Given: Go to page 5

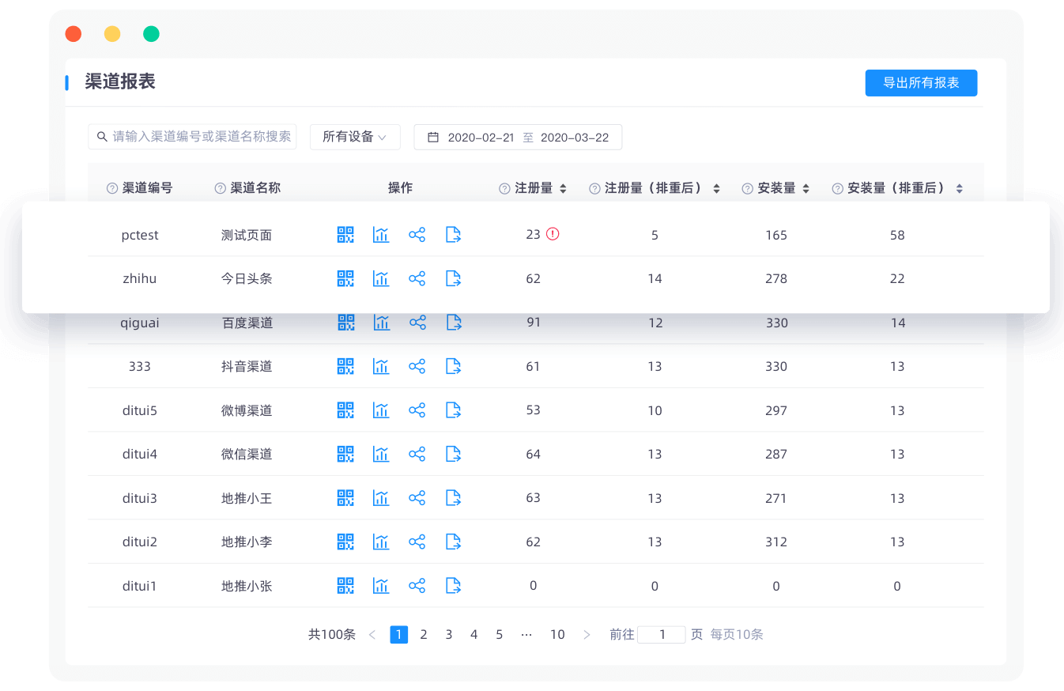Looking at the screenshot, I should pyautogui.click(x=500, y=634).
